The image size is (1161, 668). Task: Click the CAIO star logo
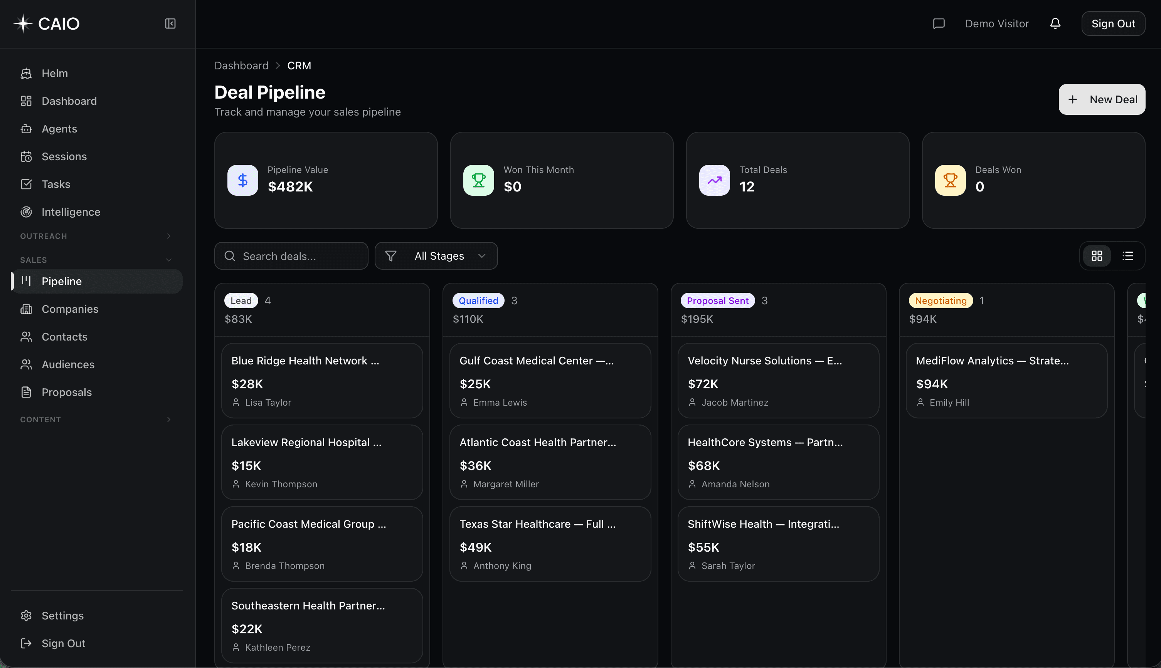pyautogui.click(x=22, y=23)
